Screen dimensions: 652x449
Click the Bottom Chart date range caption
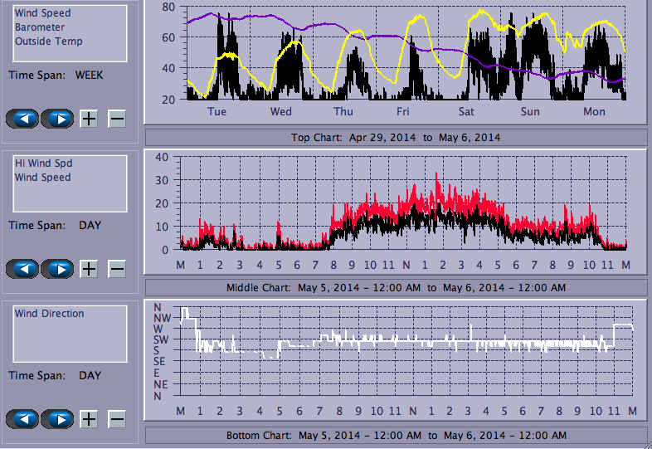(396, 435)
